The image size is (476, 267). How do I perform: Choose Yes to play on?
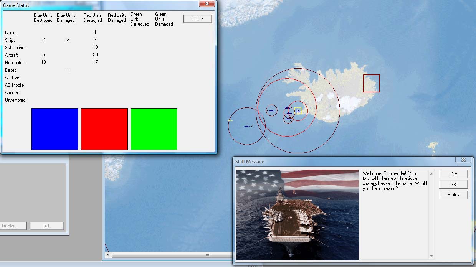point(453,174)
